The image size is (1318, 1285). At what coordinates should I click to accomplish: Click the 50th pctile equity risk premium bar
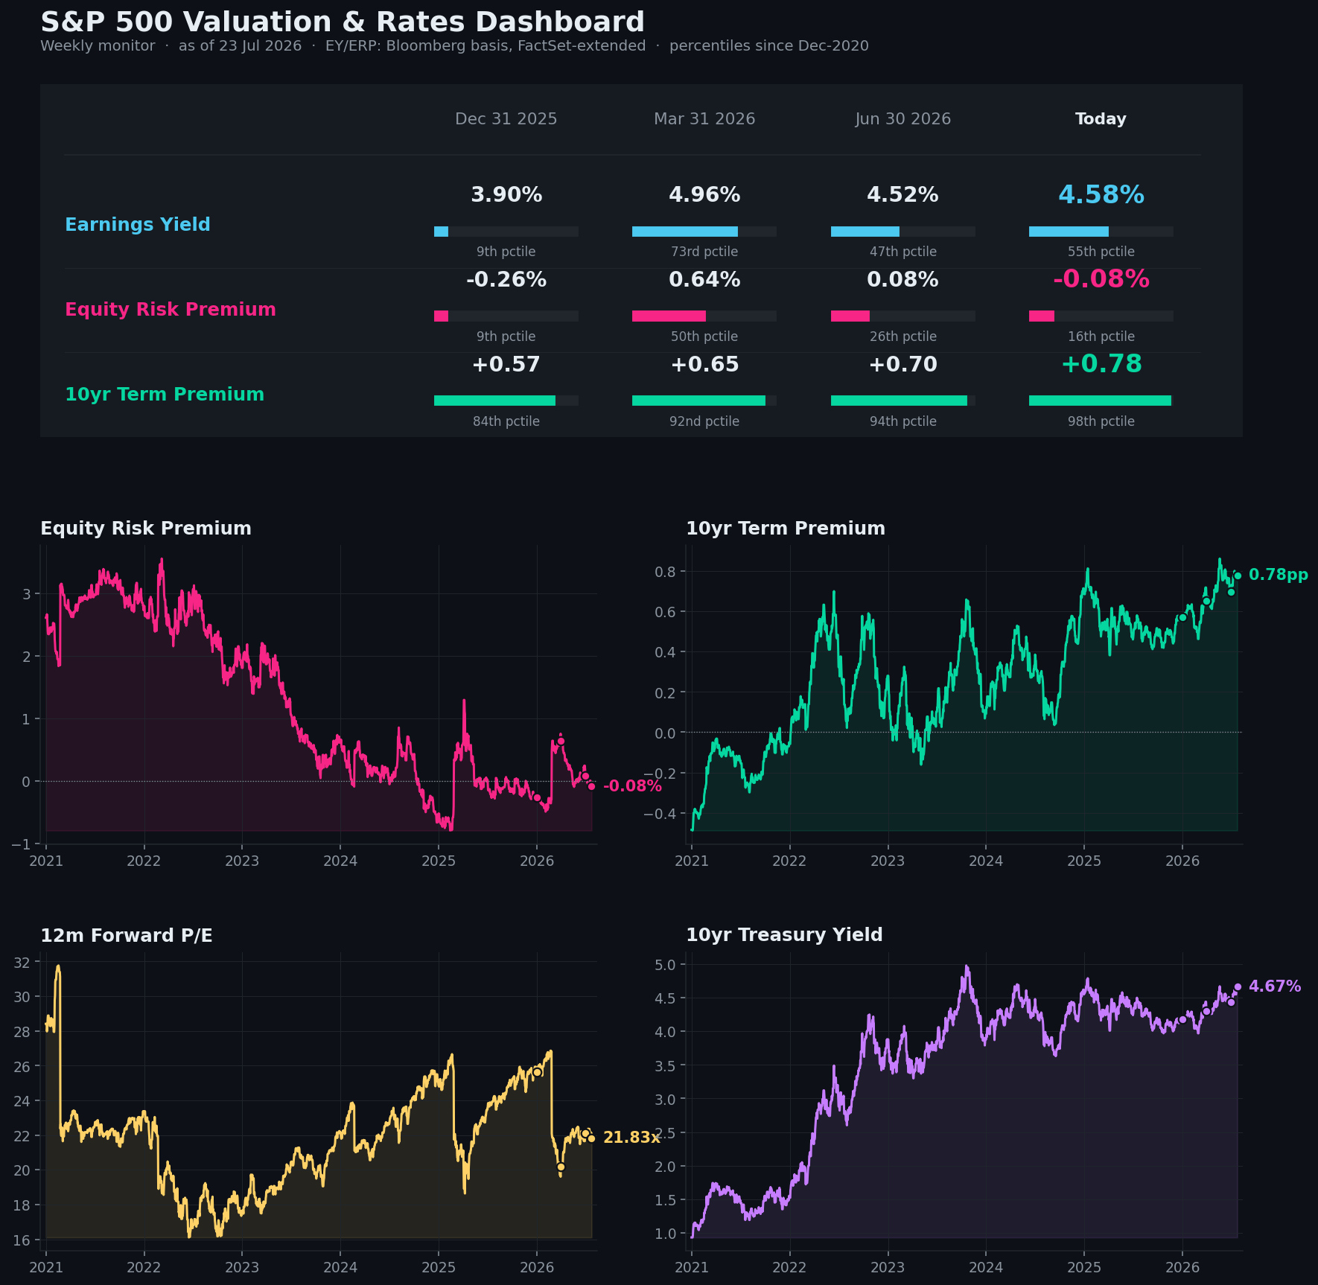[x=704, y=316]
